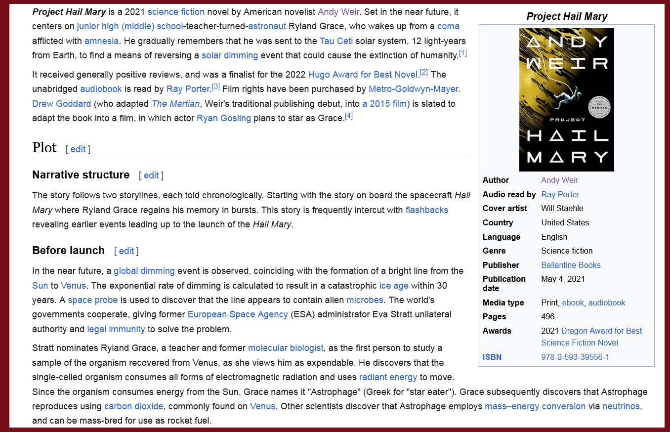Open Venus link near Sun
This screenshot has height=432, width=670.
pos(74,286)
